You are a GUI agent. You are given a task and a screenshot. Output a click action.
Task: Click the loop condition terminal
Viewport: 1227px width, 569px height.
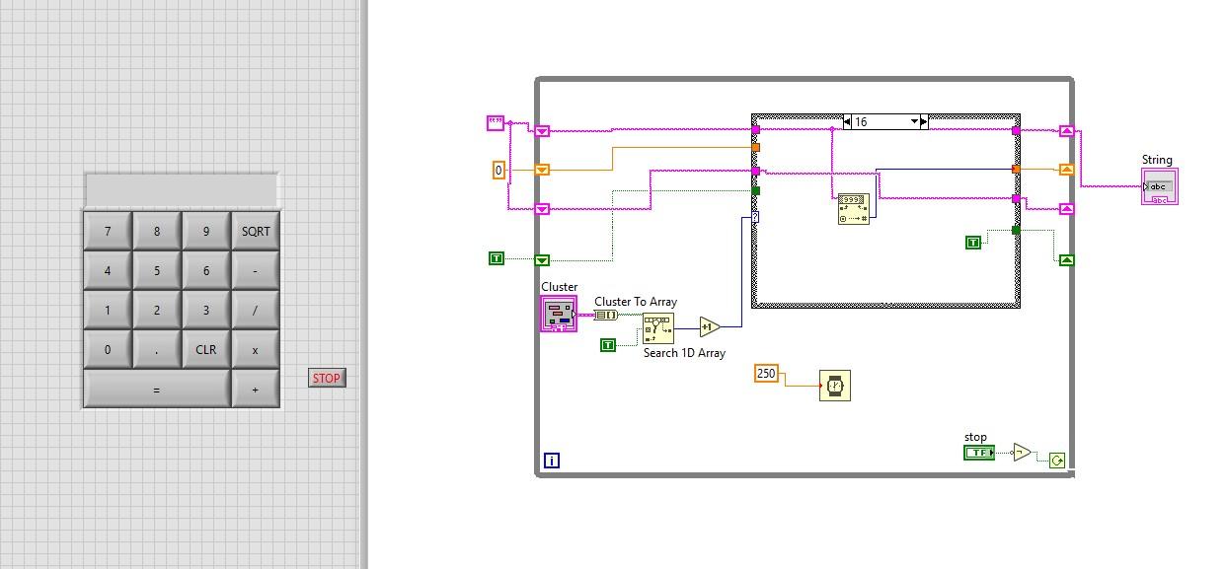click(1059, 459)
